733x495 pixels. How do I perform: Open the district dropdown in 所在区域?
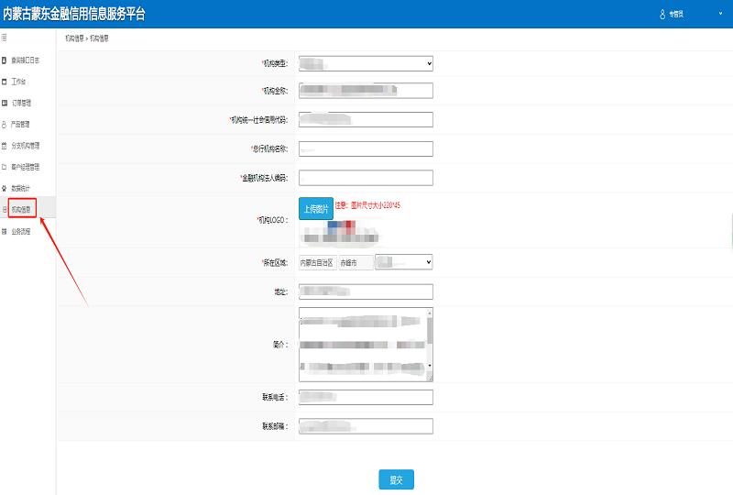pyautogui.click(x=403, y=262)
